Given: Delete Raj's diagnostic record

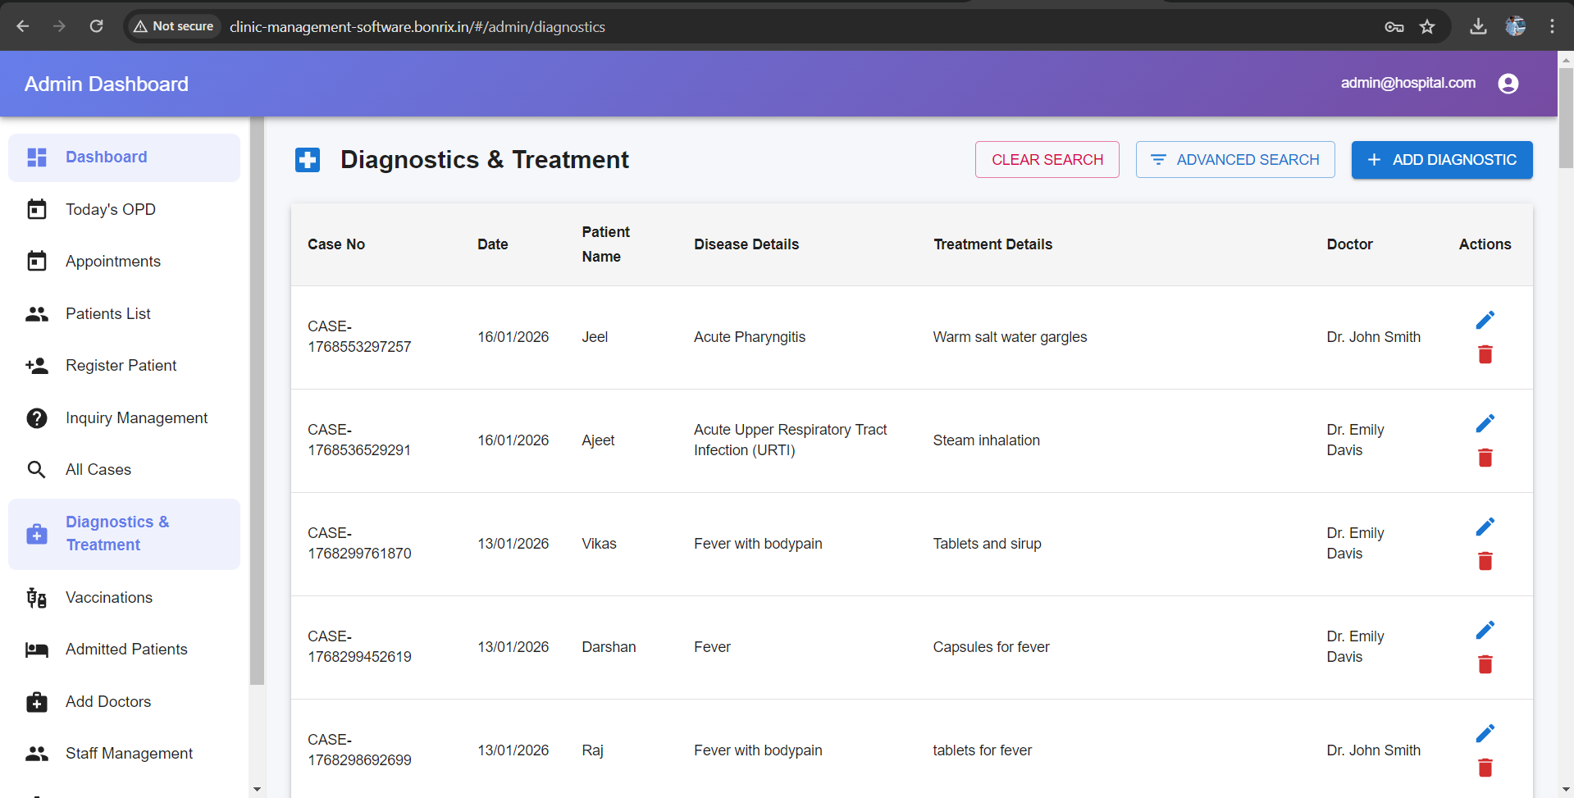Looking at the screenshot, I should tap(1485, 768).
